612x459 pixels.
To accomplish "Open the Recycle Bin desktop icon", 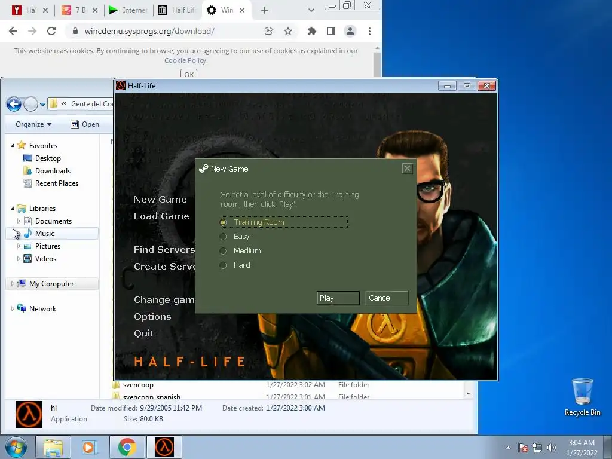I will [582, 397].
